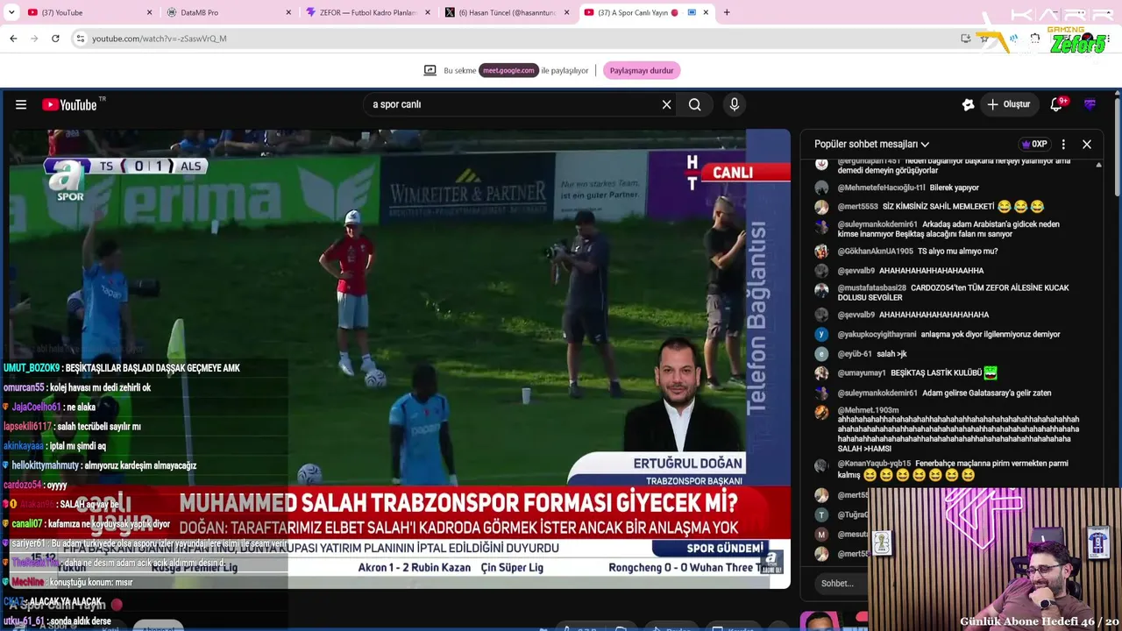The height and width of the screenshot is (631, 1122).
Task: Click the meet.google.com sharing chip
Action: pos(508,70)
